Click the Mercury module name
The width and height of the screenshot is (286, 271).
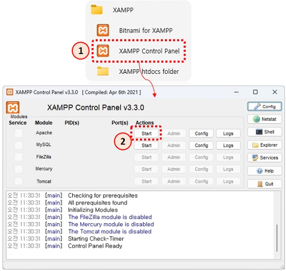44,169
